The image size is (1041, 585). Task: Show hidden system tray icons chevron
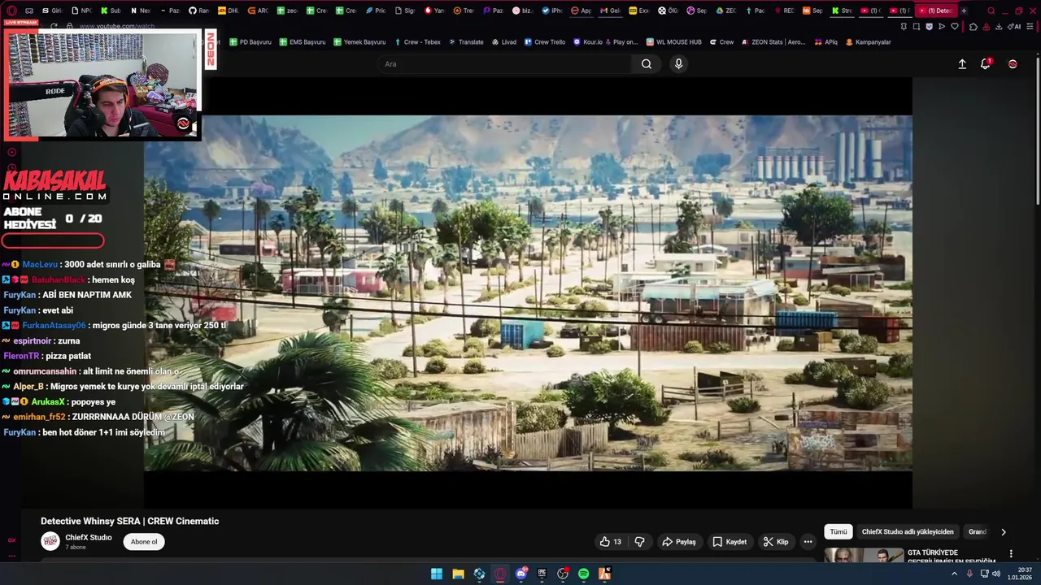pos(955,574)
